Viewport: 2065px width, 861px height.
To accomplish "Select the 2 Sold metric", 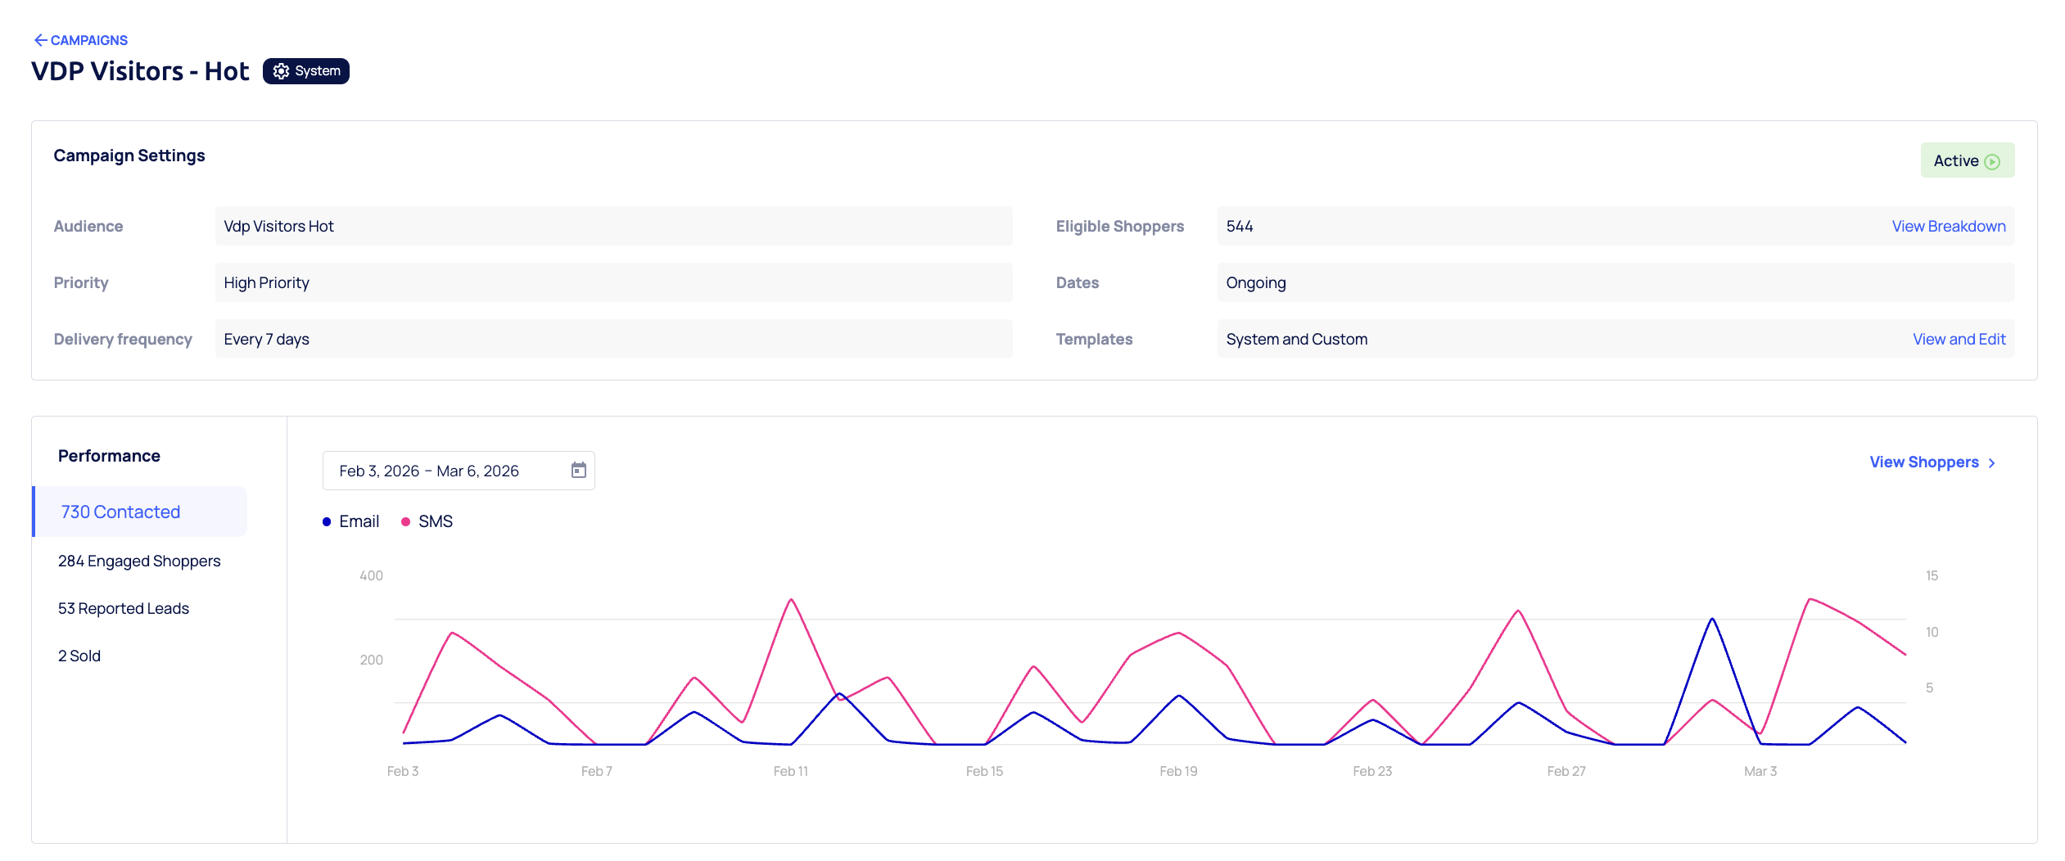I will [x=79, y=656].
